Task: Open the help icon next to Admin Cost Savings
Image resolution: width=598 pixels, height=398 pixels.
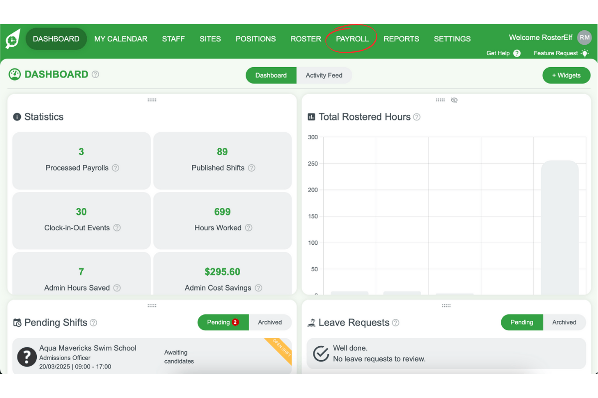Action: click(x=258, y=288)
